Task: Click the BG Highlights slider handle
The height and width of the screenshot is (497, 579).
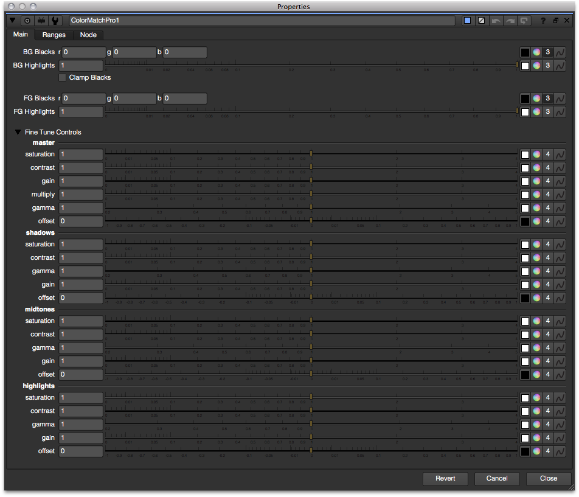Action: click(x=517, y=64)
